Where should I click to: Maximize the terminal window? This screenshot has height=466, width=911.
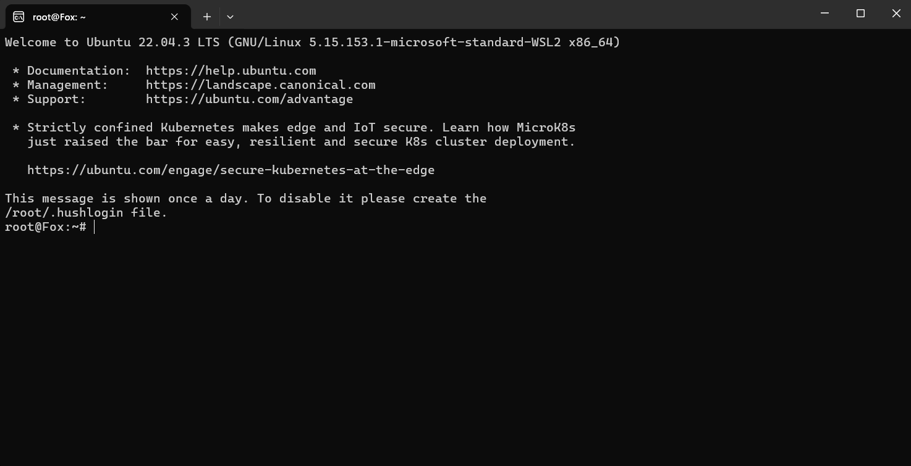coord(860,14)
